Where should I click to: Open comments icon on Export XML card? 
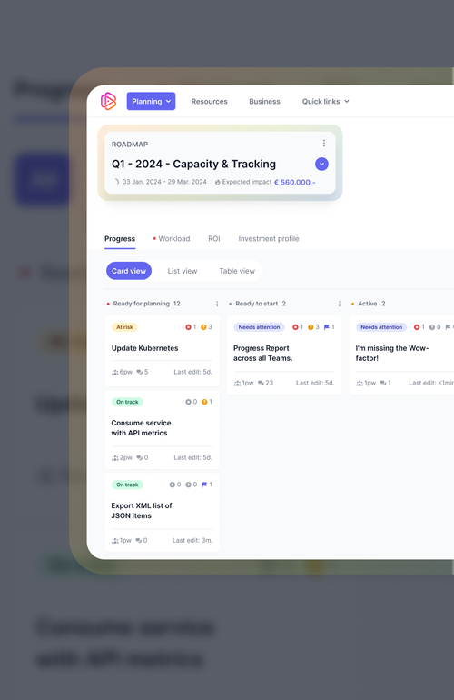pos(139,541)
